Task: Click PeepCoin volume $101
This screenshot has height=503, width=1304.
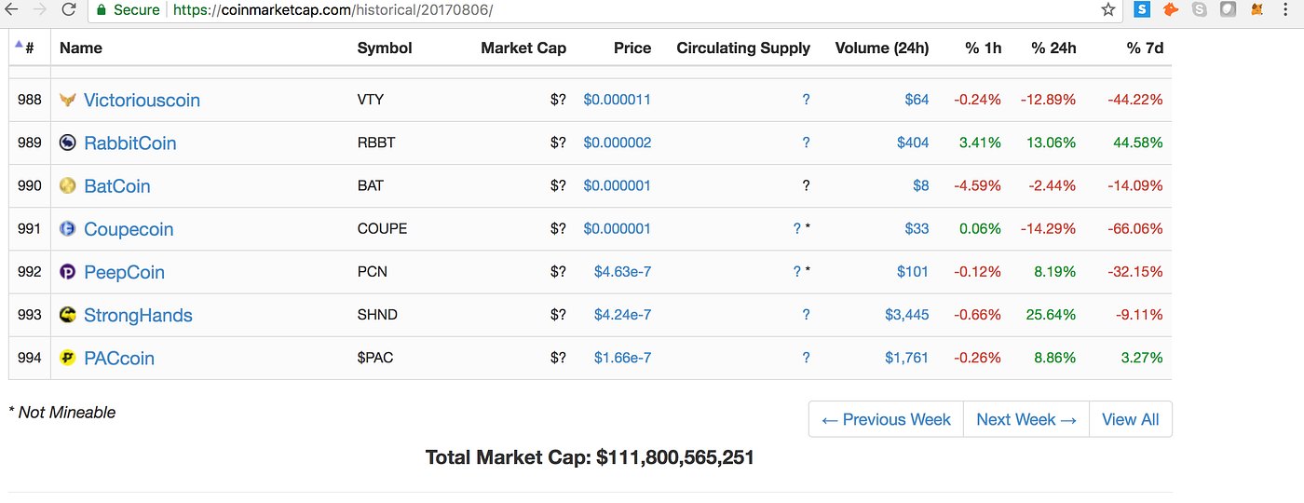Action: coord(913,271)
